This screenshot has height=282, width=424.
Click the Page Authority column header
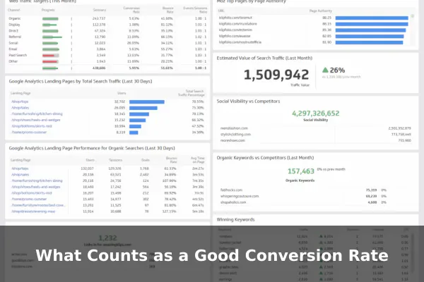point(321,11)
